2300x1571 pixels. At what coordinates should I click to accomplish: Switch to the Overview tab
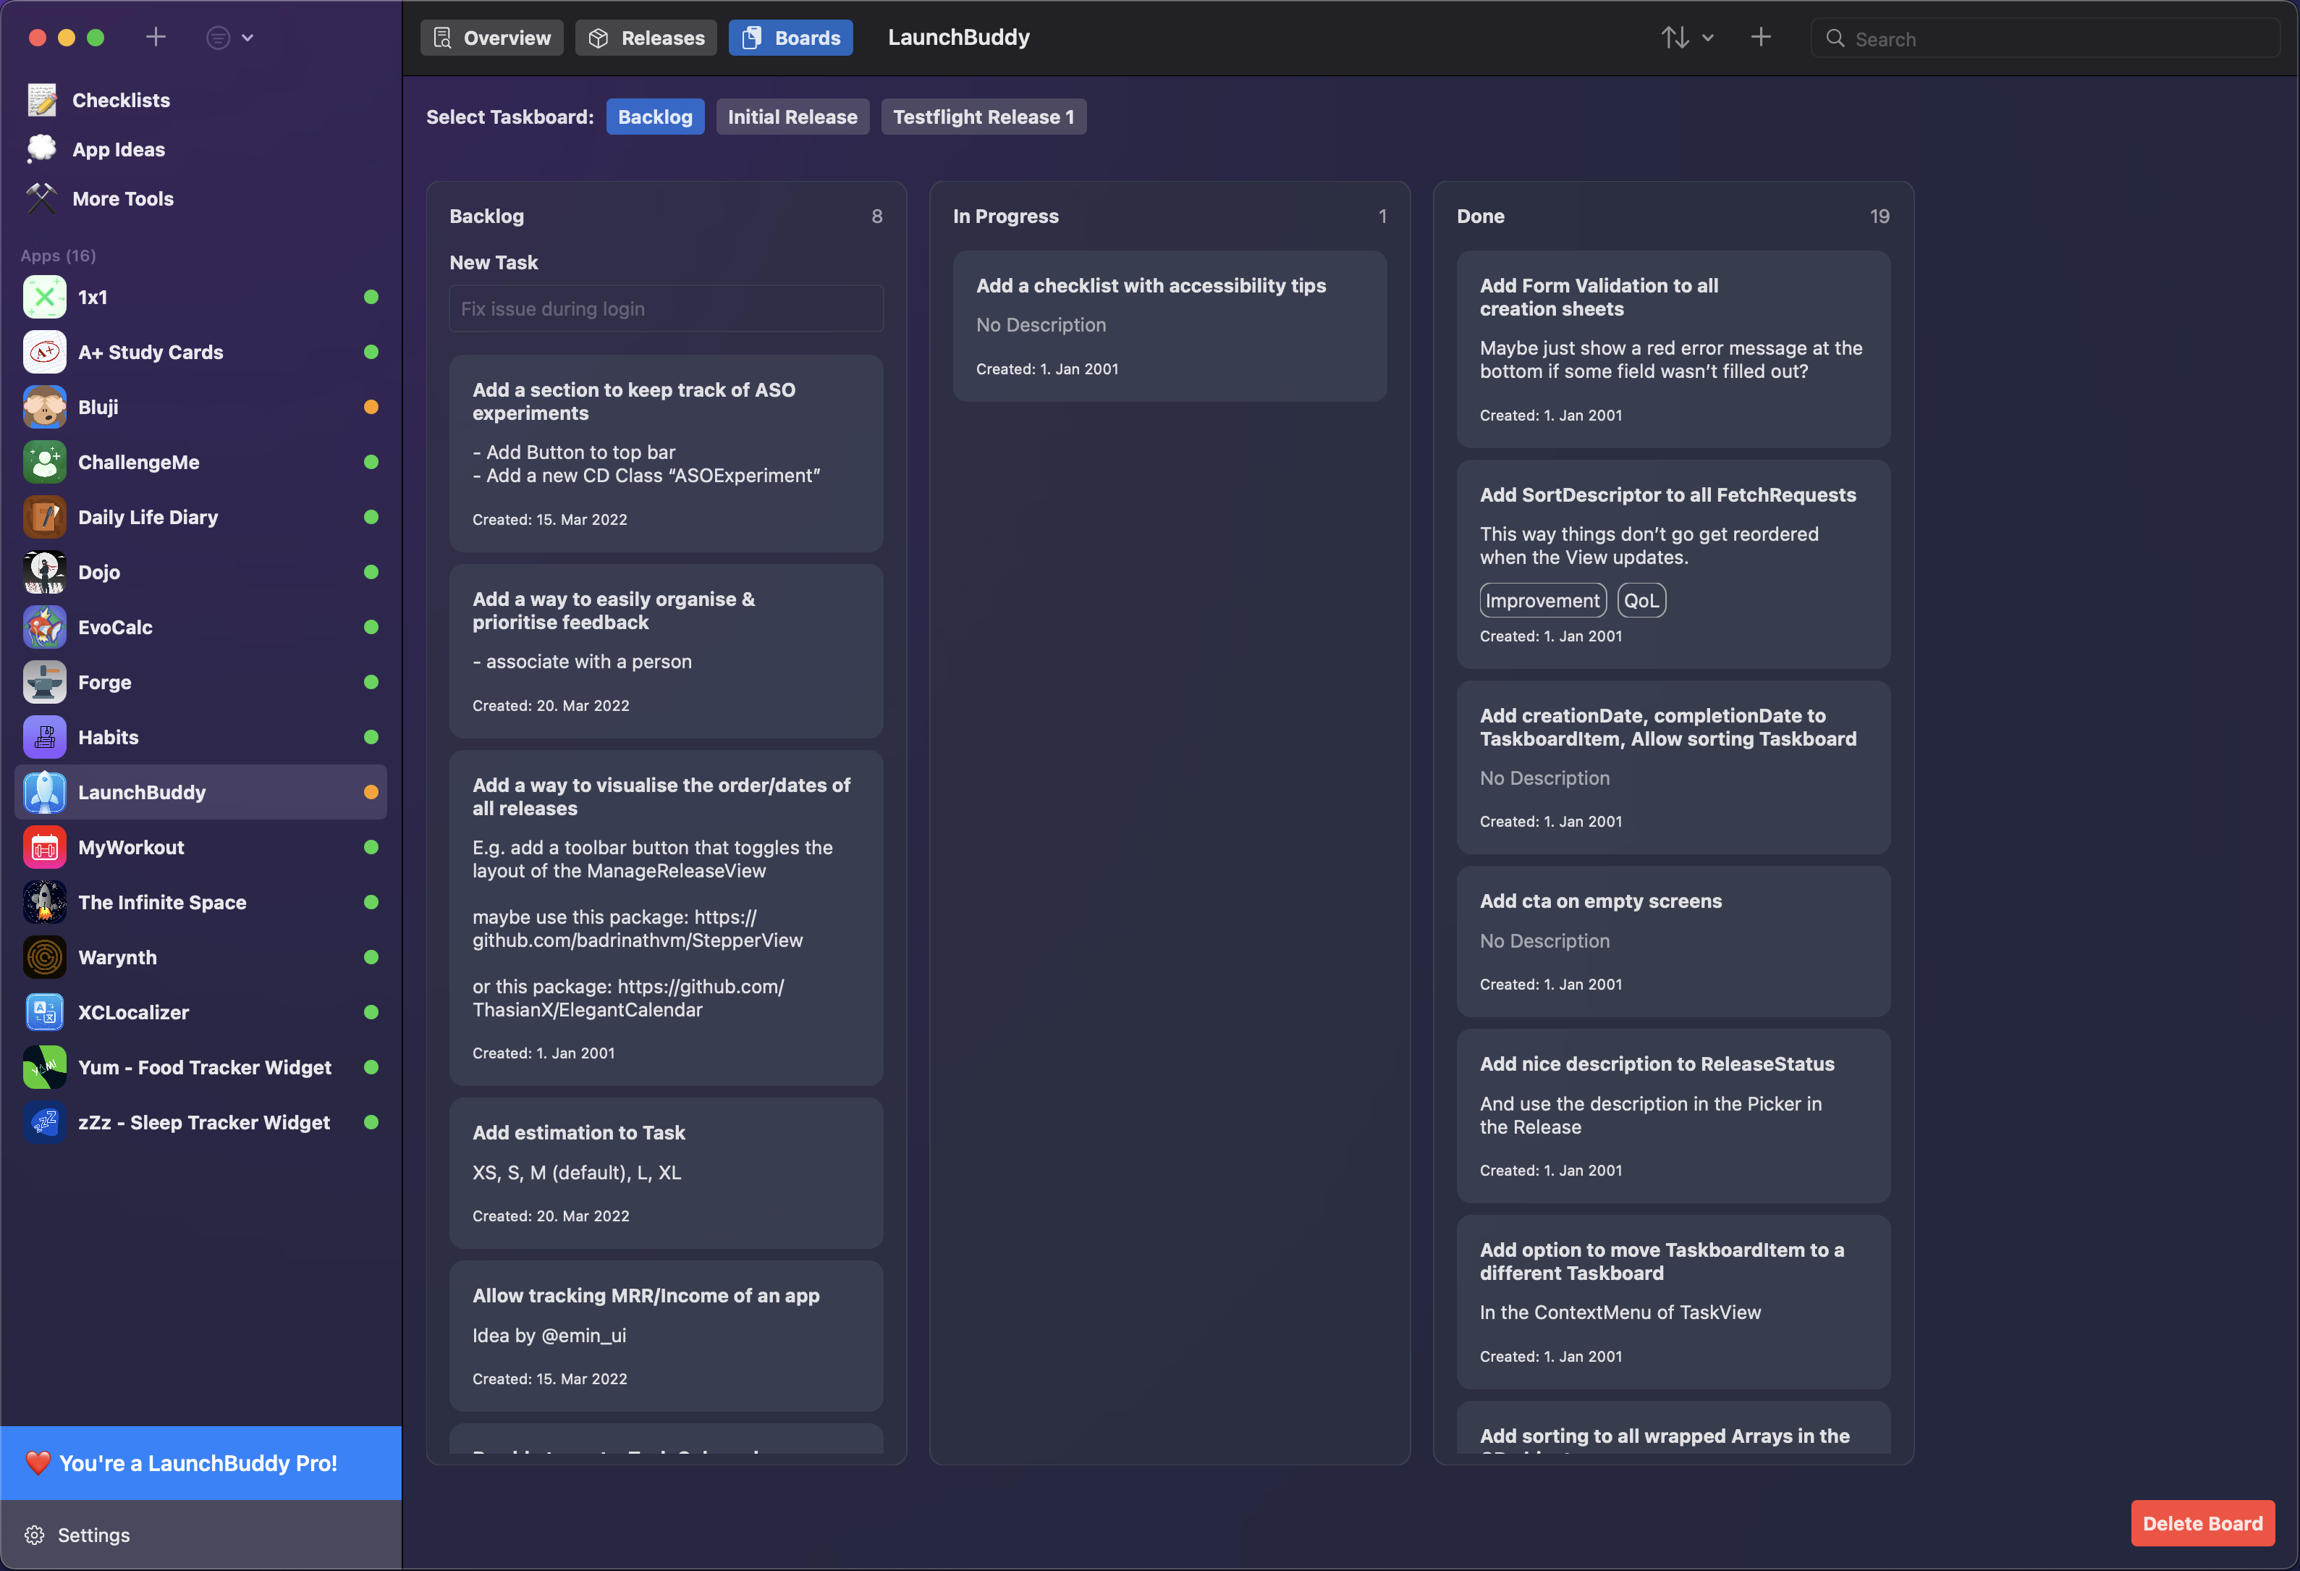click(492, 38)
